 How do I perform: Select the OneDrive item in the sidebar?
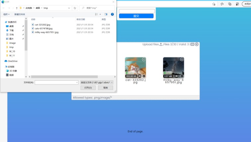coord(12,61)
